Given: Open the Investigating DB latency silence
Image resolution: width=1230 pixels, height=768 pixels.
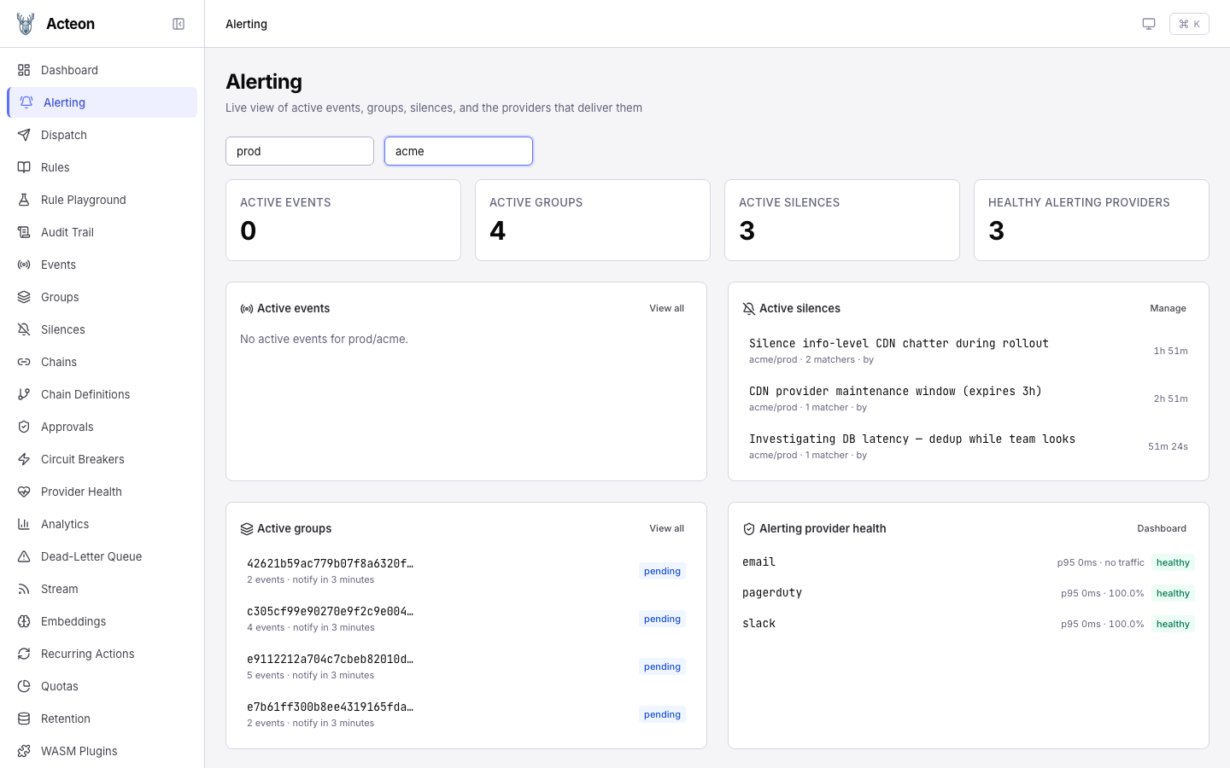Looking at the screenshot, I should (911, 439).
